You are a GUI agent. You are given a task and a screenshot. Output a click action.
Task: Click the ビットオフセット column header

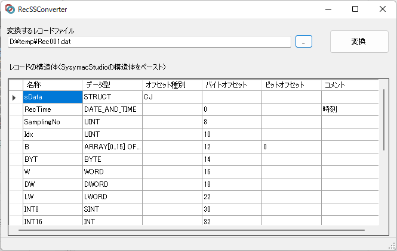pyautogui.click(x=291, y=85)
